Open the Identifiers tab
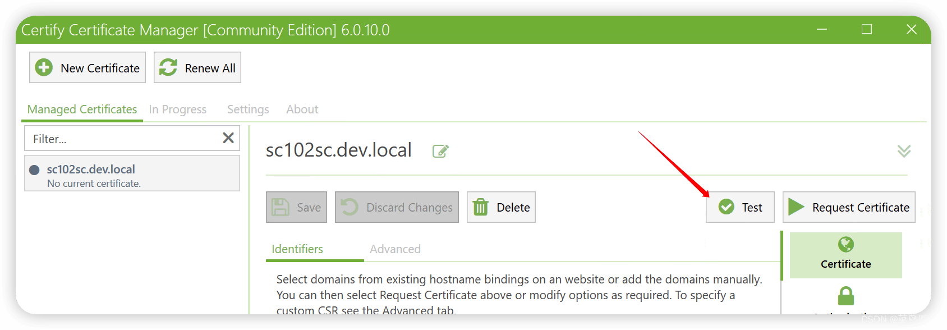This screenshot has height=330, width=947. (297, 249)
